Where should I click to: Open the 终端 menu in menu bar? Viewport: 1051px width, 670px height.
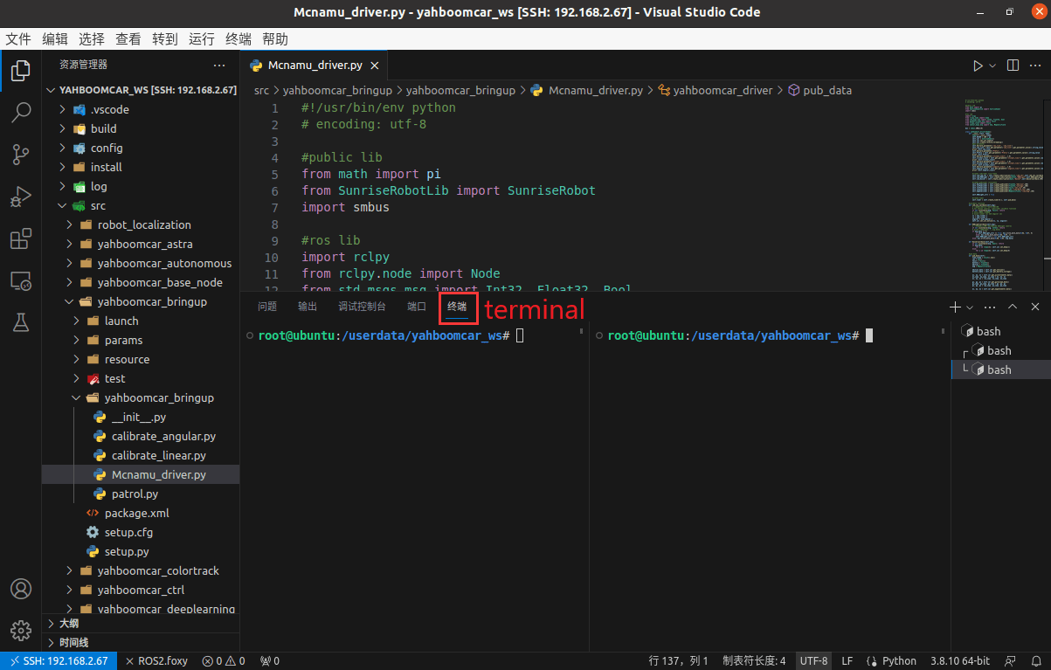pos(239,39)
